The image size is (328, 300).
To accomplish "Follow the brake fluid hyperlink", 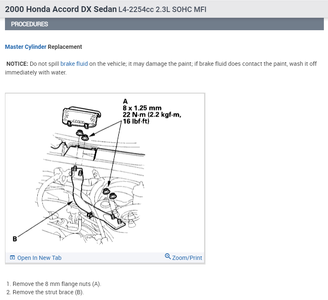I will (74, 64).
